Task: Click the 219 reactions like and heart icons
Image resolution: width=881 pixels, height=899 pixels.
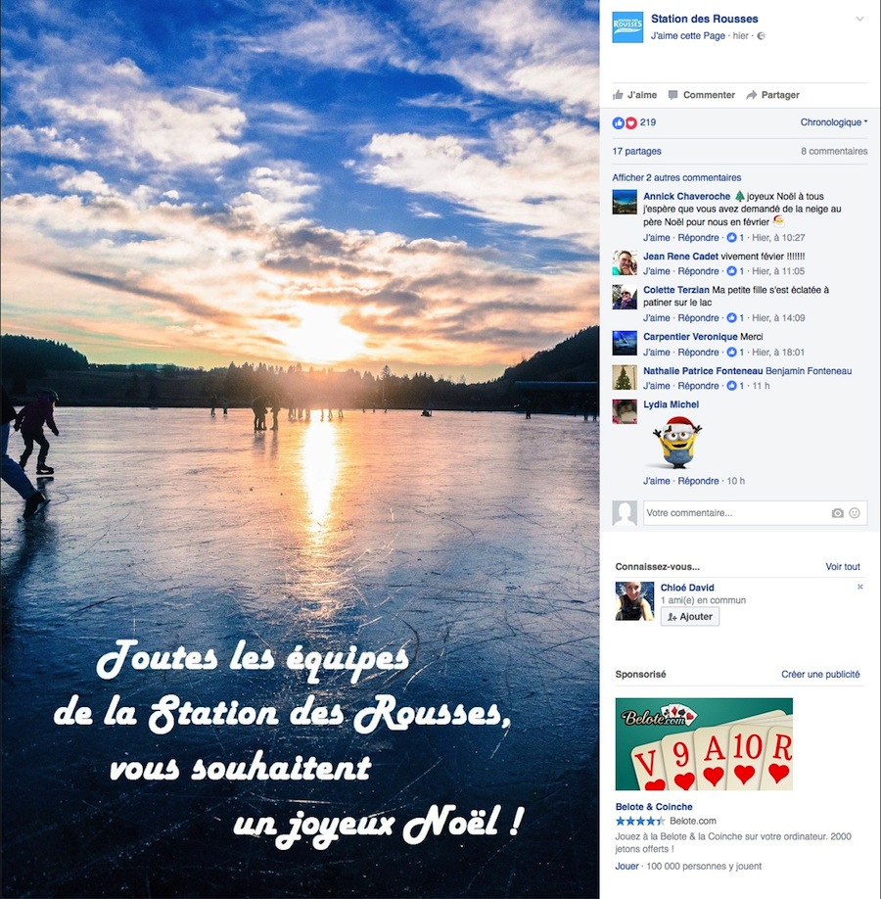Action: (x=625, y=122)
